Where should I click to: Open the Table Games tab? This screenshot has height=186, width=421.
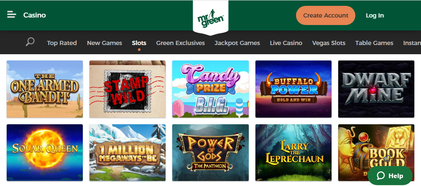tap(374, 43)
